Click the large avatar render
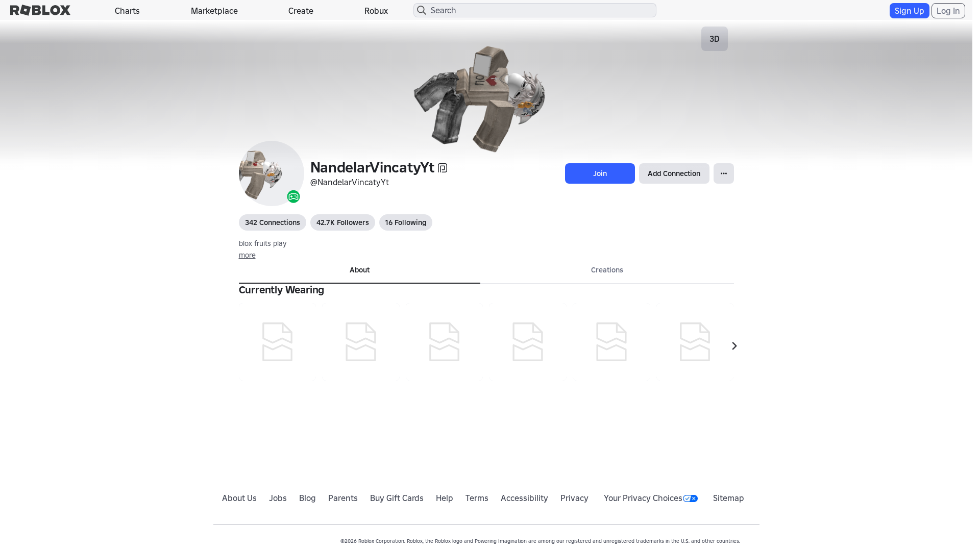The height and width of the screenshot is (551, 980). (x=479, y=98)
